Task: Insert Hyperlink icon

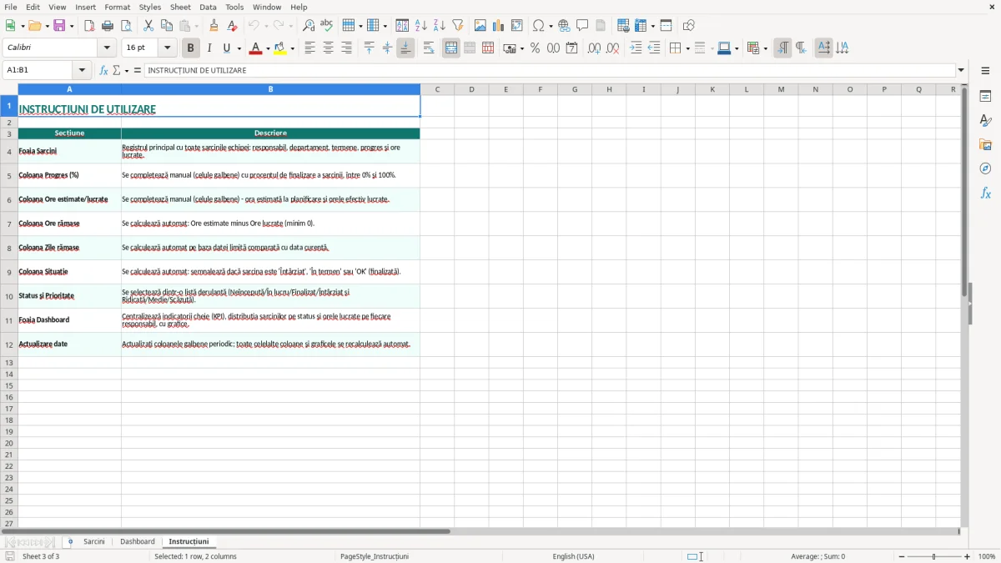Action: pyautogui.click(x=565, y=26)
